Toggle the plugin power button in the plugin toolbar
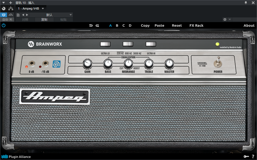The height and width of the screenshot is (160, 257). (x=4, y=25)
